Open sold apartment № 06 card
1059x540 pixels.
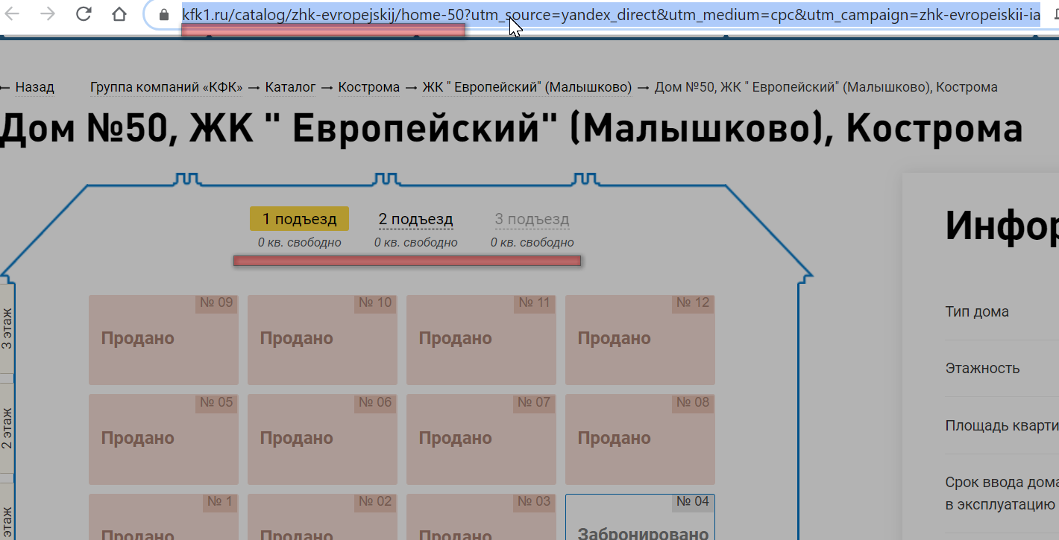tap(322, 439)
